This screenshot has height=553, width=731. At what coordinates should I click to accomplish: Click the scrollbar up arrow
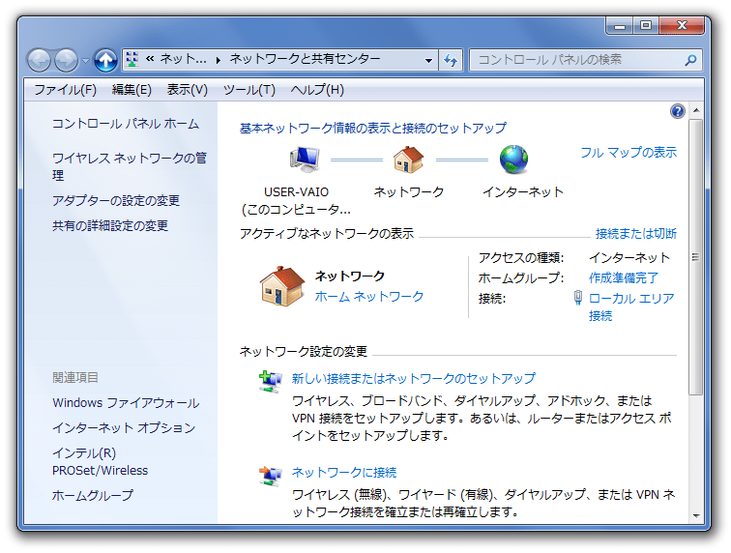tap(696, 110)
